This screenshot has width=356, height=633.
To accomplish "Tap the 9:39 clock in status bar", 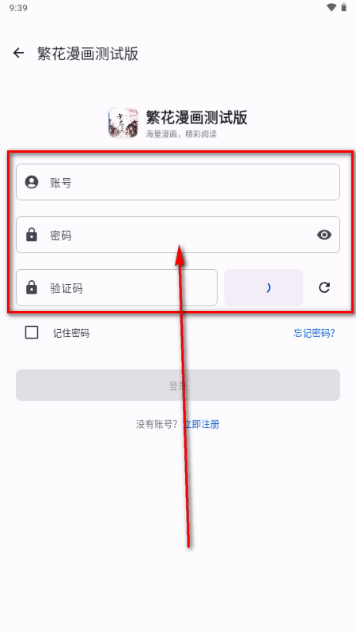I will click(x=18, y=8).
